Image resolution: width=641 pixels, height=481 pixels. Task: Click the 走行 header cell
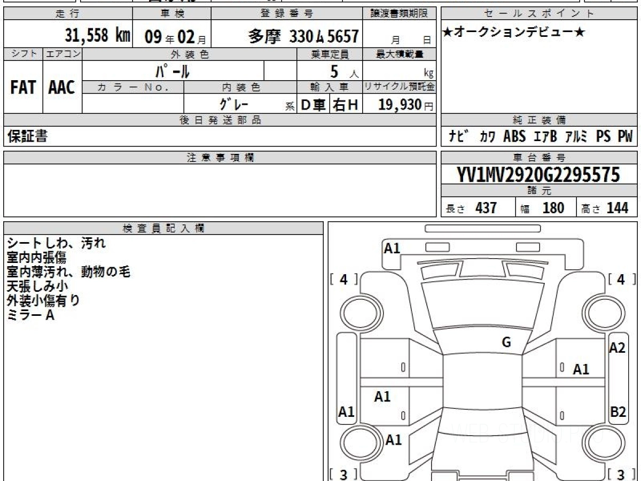[67, 14]
